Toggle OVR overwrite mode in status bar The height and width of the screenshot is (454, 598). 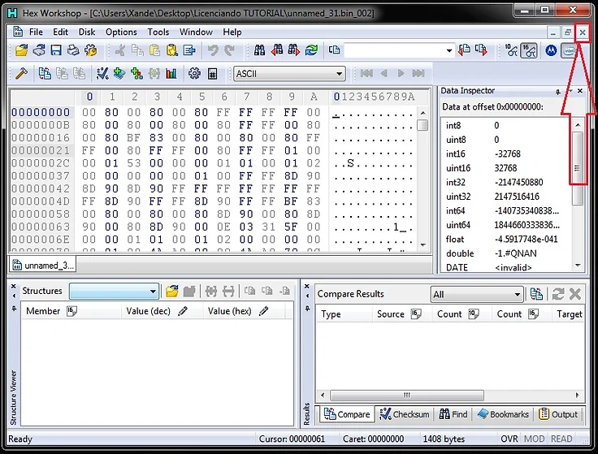(x=509, y=439)
